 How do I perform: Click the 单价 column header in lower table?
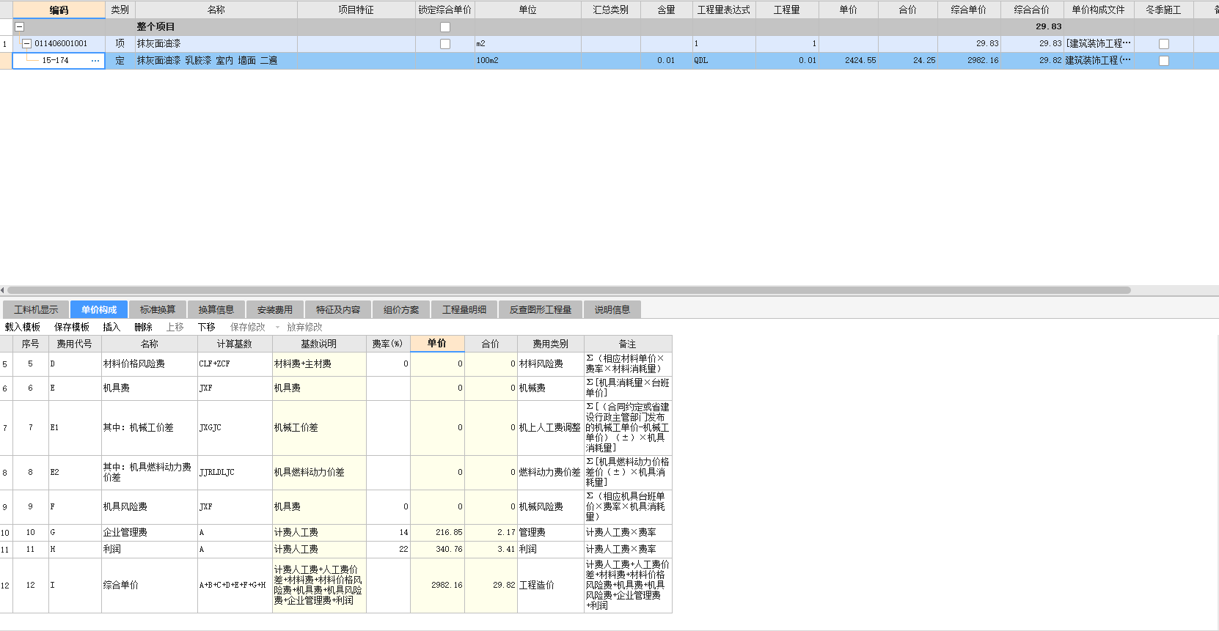point(437,343)
